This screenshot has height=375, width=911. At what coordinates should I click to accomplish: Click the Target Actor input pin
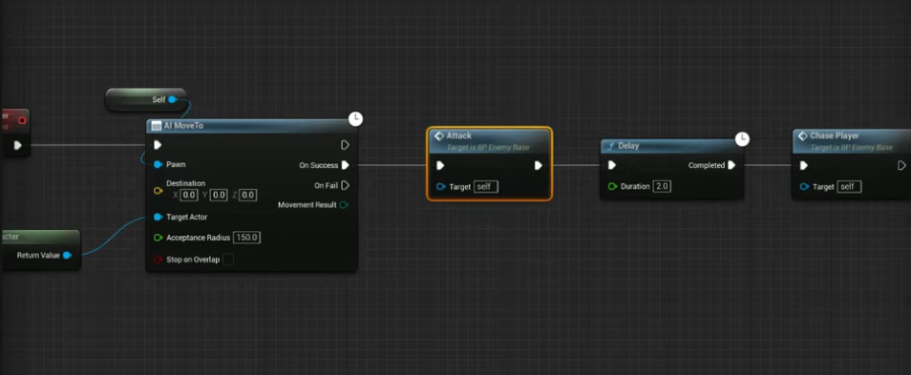tap(158, 218)
